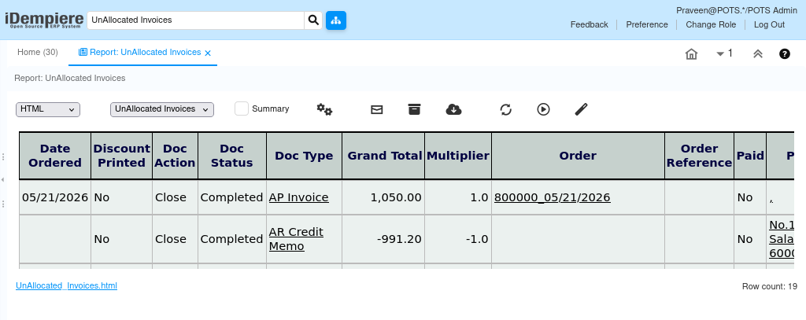This screenshot has height=320, width=806.
Task: Close the Report: UnAllocated Invoices tab
Action: tap(208, 53)
